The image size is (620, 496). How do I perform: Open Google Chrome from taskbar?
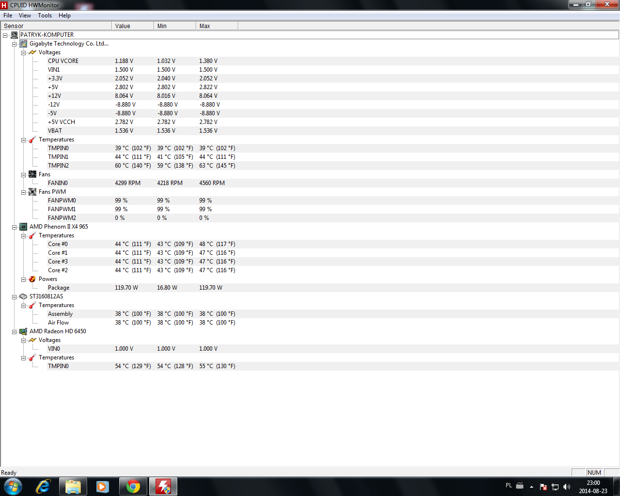pyautogui.click(x=133, y=486)
